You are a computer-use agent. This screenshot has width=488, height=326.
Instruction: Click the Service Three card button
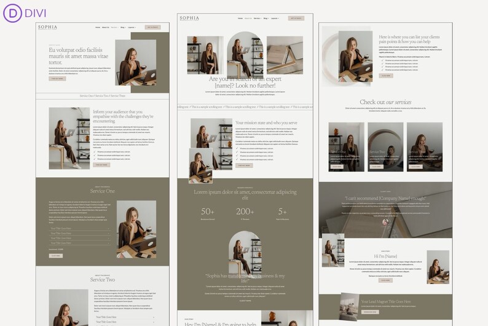415,167
